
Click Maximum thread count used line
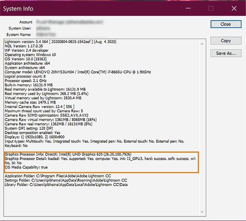point(44,111)
